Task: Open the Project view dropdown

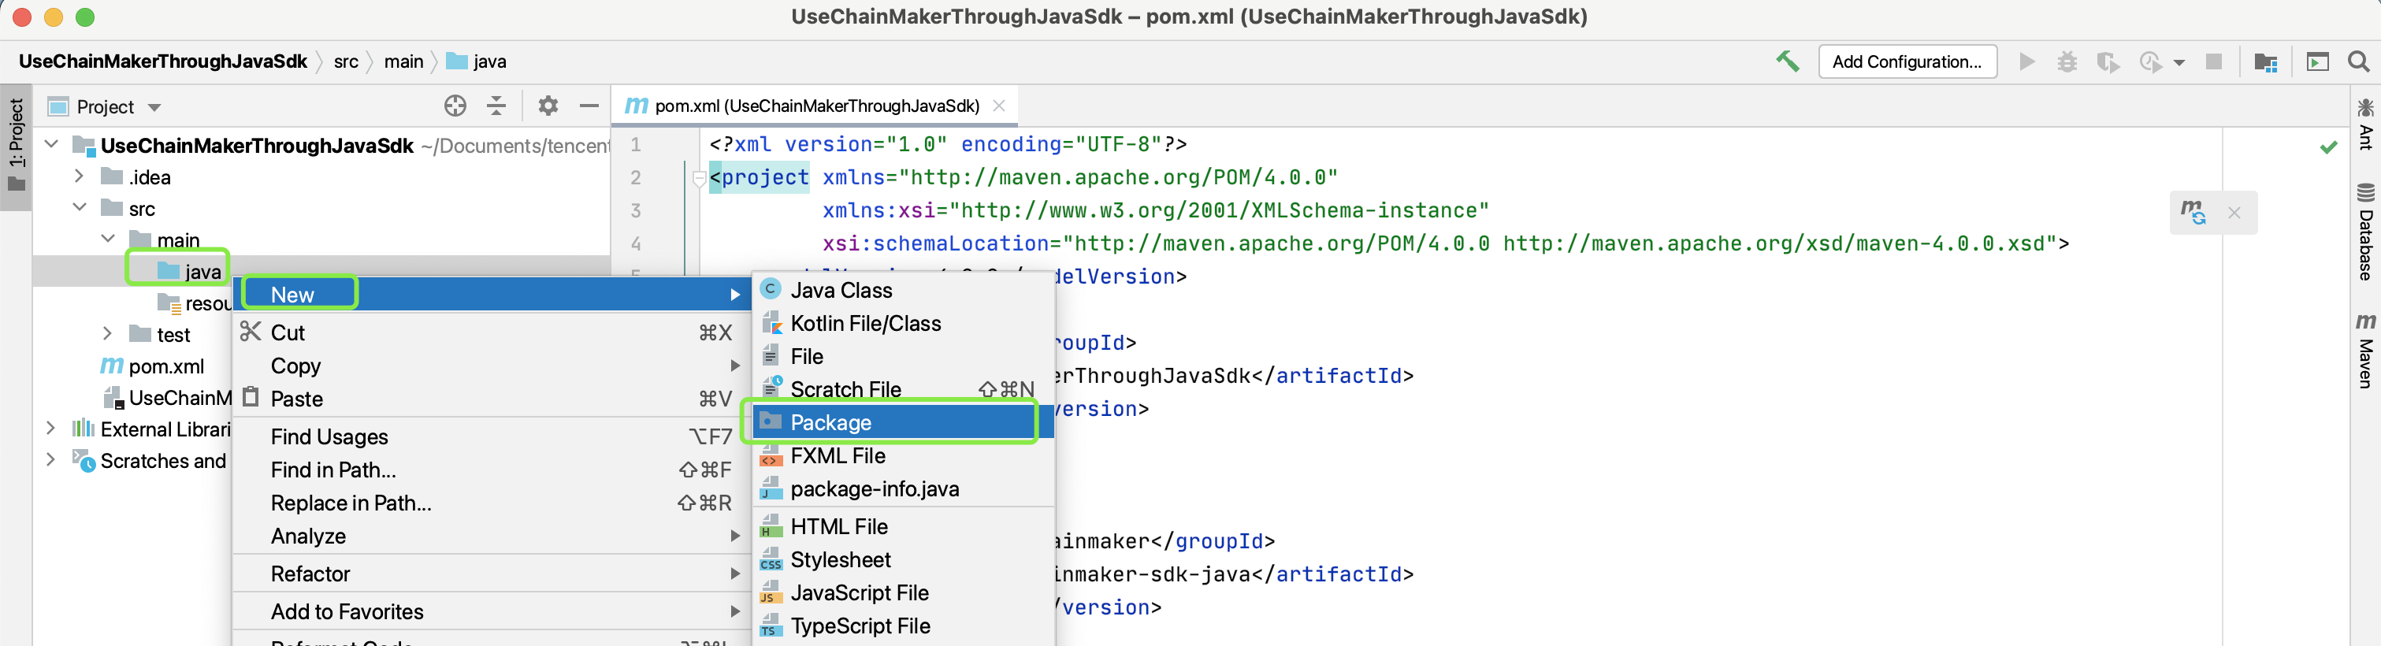Action: point(154,107)
